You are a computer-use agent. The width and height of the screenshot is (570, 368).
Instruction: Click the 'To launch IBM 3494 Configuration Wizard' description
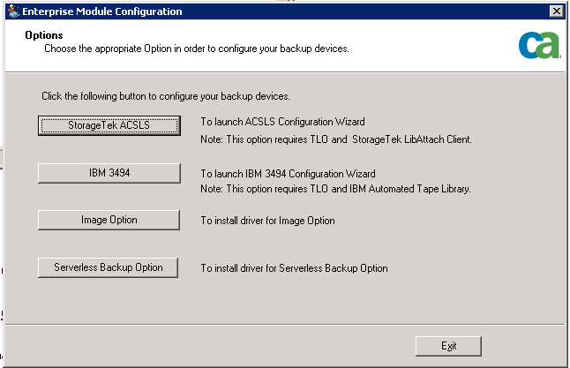coord(288,173)
